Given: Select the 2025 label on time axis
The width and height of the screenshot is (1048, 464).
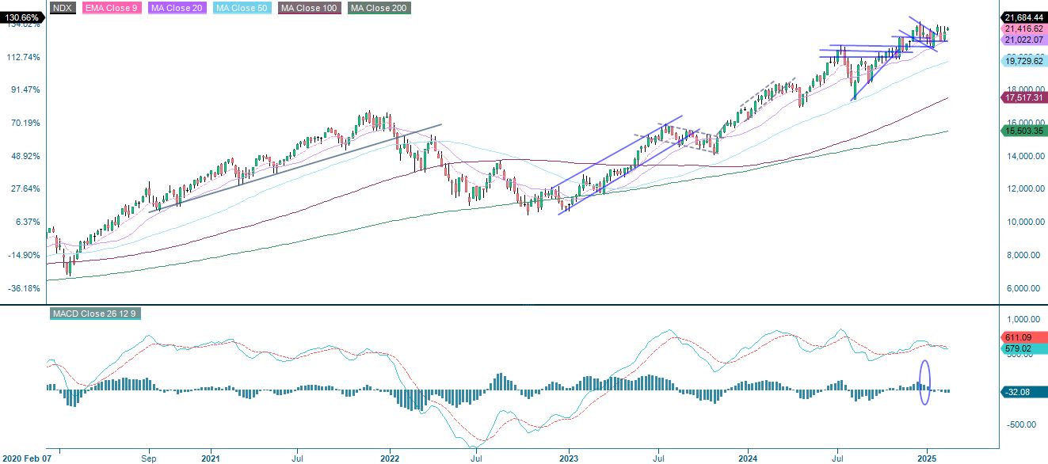Looking at the screenshot, I should (x=928, y=458).
